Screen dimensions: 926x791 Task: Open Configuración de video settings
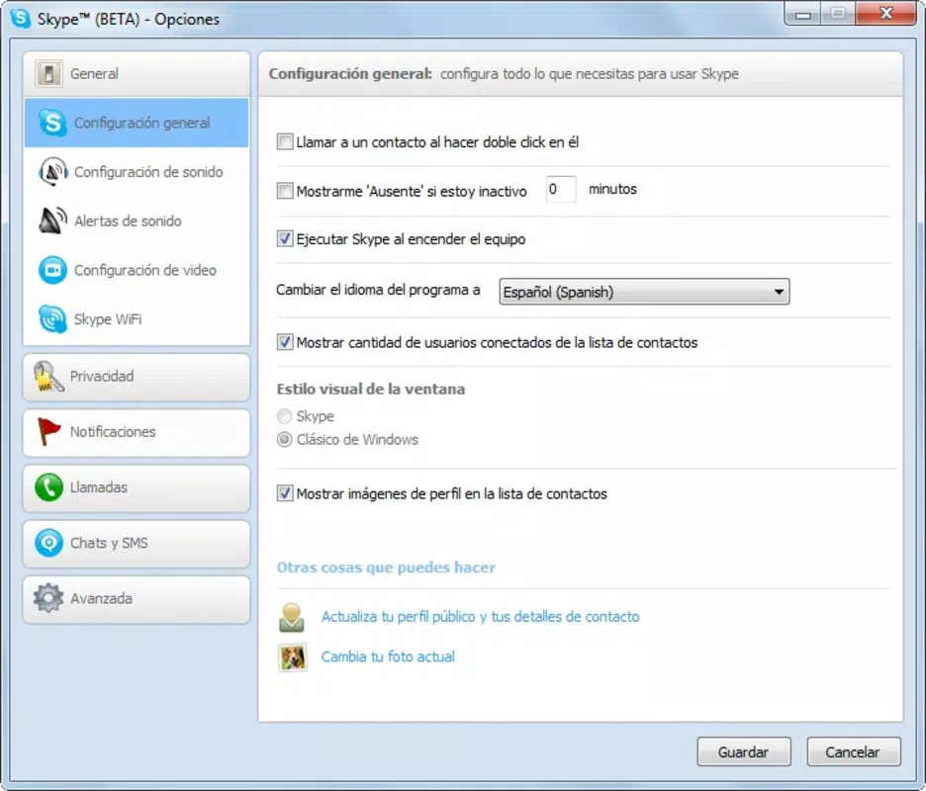(x=137, y=270)
